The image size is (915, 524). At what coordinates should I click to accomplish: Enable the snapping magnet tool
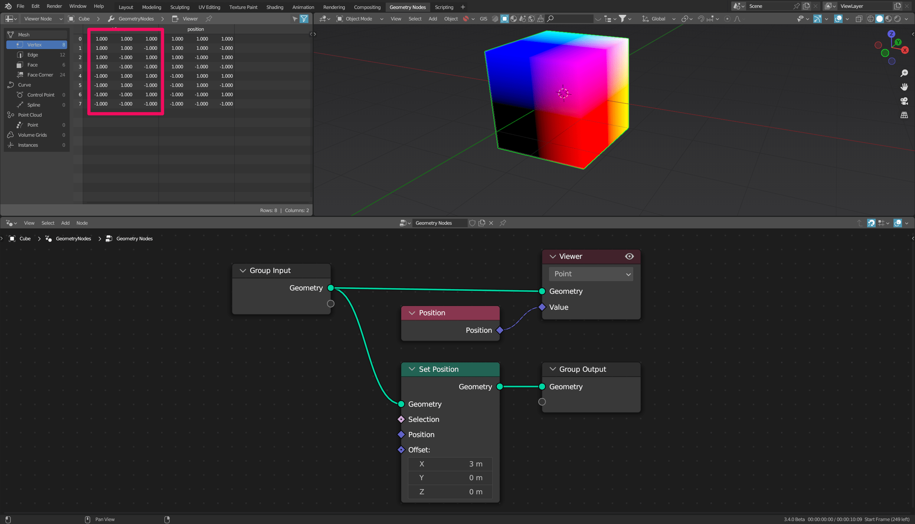[x=700, y=19]
